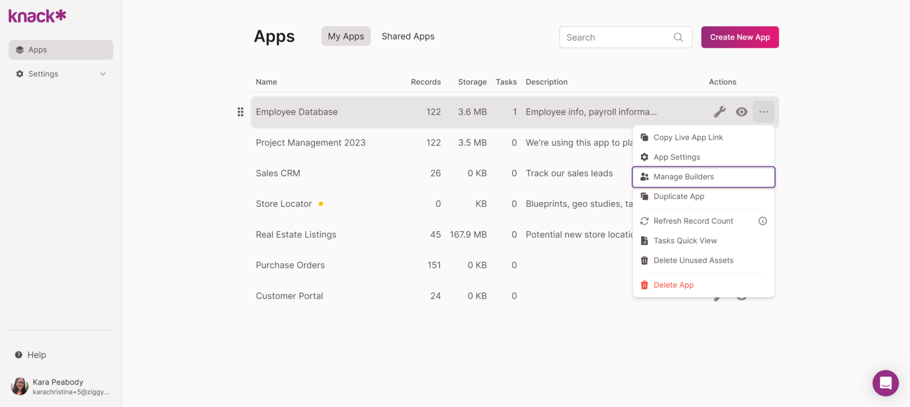Open the three-dot actions menu for Employee Database
The width and height of the screenshot is (910, 407).
[763, 112]
